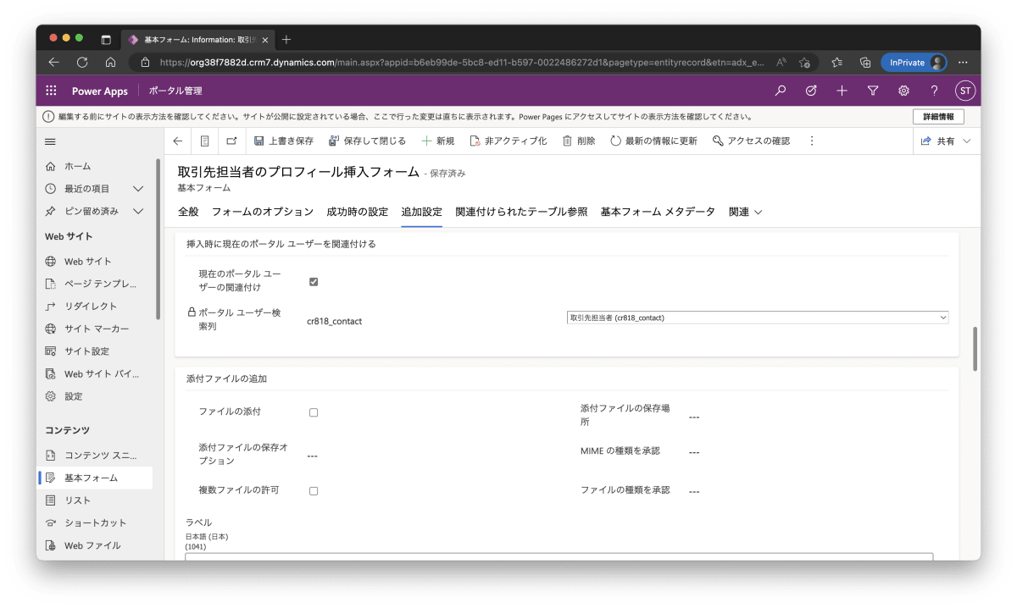The width and height of the screenshot is (1017, 608).
Task: Switch to フォームのオプション tab
Action: pos(263,212)
